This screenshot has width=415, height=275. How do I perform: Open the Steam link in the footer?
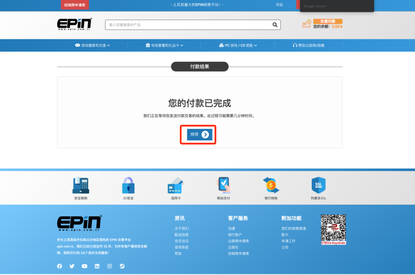(122, 266)
